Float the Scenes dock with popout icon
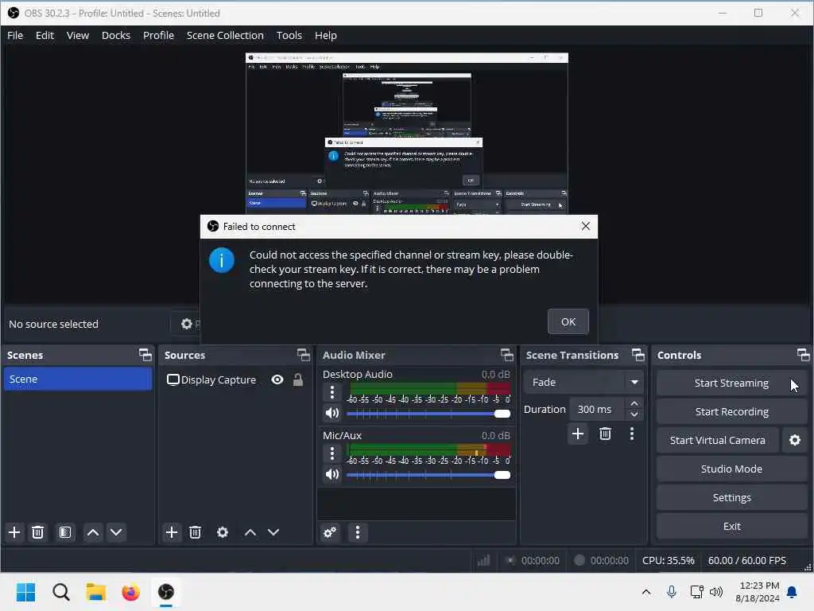Viewport: 814px width, 611px height. [x=145, y=355]
